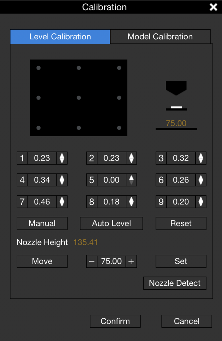
Task: Click point label number 5
Action: click(x=92, y=180)
